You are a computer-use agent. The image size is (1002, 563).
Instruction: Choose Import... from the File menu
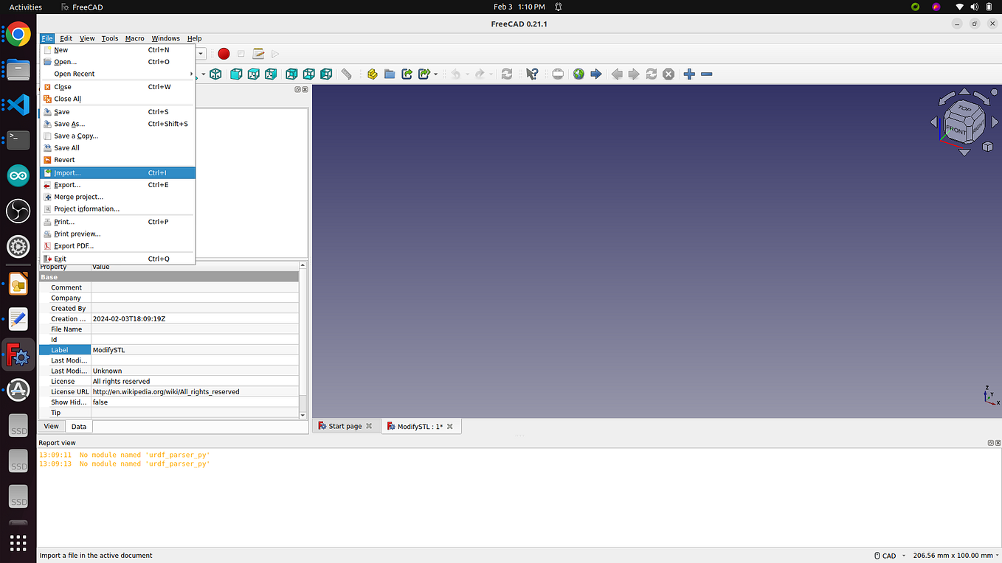point(117,173)
